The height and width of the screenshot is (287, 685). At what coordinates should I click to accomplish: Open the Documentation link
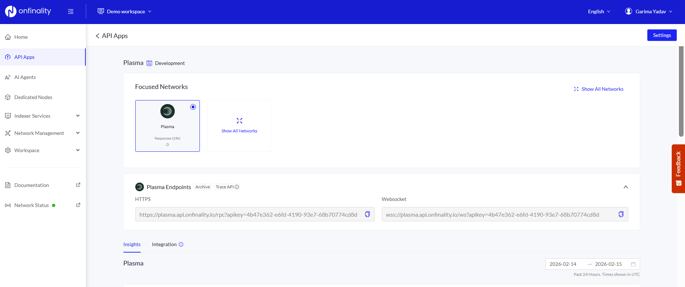click(x=32, y=185)
